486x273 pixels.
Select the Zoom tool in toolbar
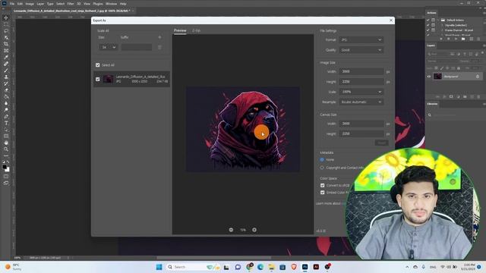[6, 149]
